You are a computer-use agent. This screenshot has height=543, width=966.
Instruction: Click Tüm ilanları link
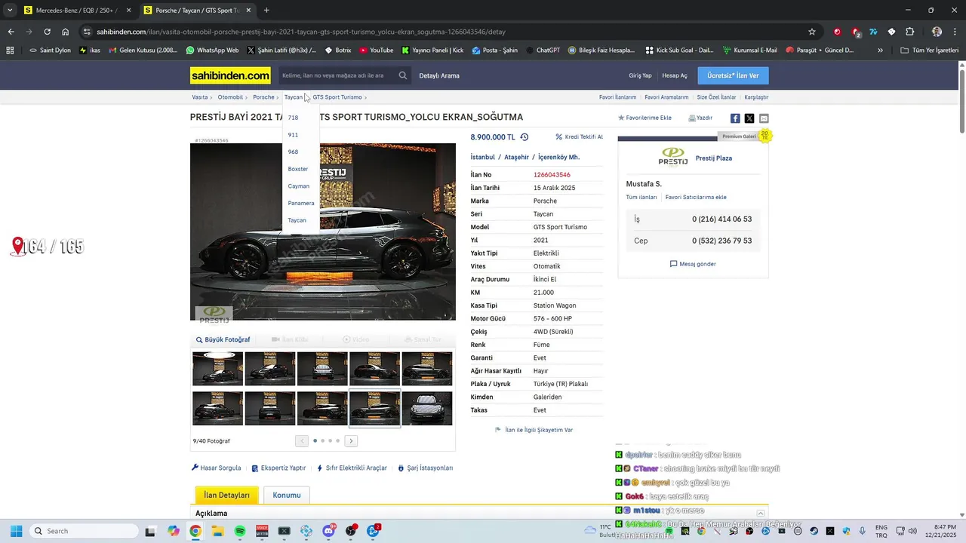pos(641,198)
